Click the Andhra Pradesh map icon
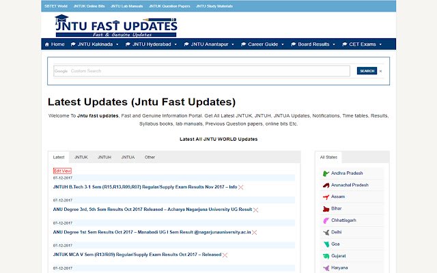437x273 pixels. (x=326, y=173)
